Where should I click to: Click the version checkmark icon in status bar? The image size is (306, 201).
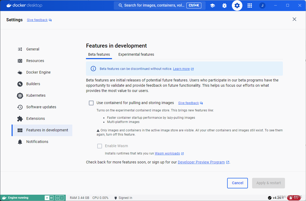(269, 198)
